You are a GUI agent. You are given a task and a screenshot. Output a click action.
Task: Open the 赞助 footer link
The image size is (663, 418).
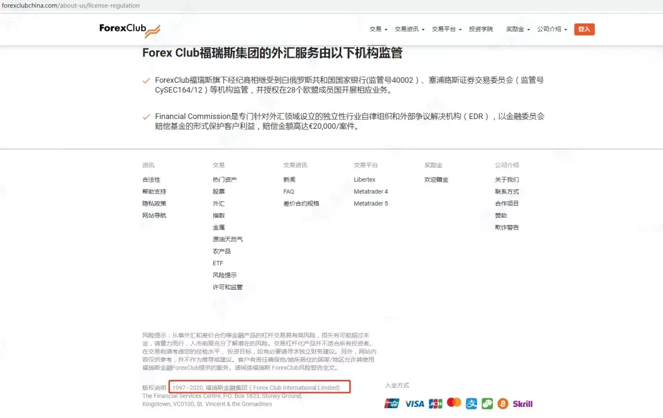[501, 215]
